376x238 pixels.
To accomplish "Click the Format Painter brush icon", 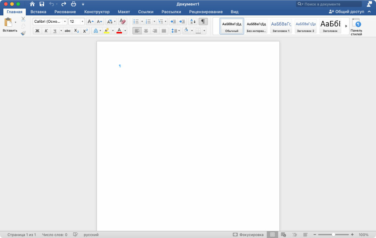I will click(x=23, y=33).
